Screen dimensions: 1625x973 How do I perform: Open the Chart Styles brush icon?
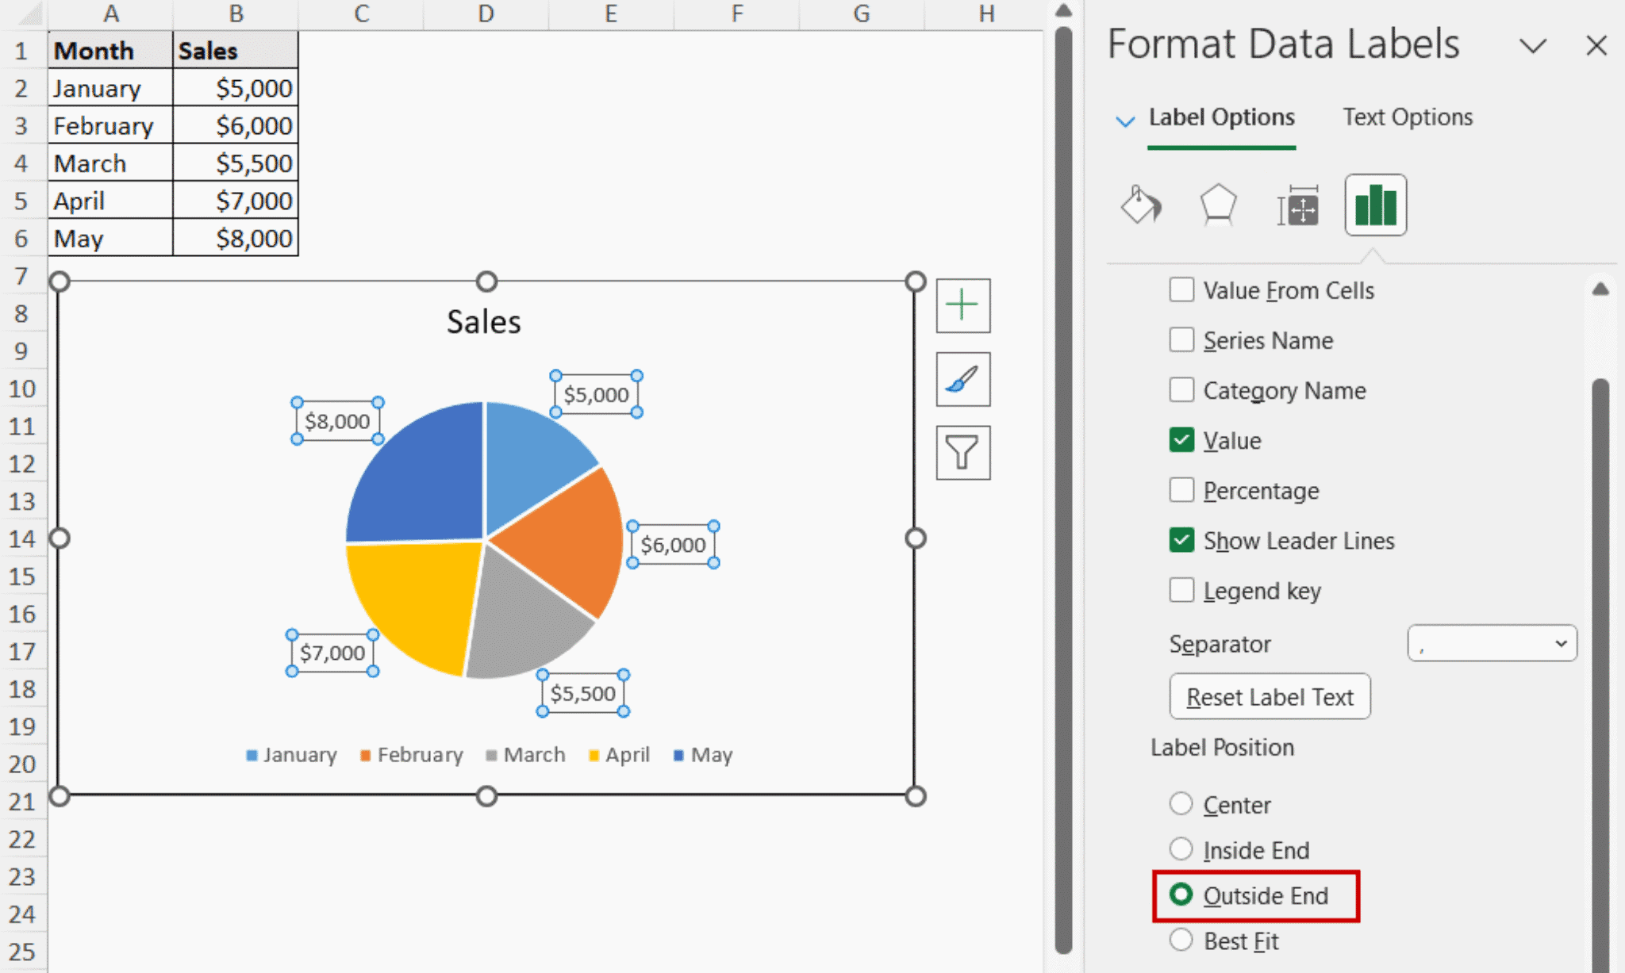point(962,379)
